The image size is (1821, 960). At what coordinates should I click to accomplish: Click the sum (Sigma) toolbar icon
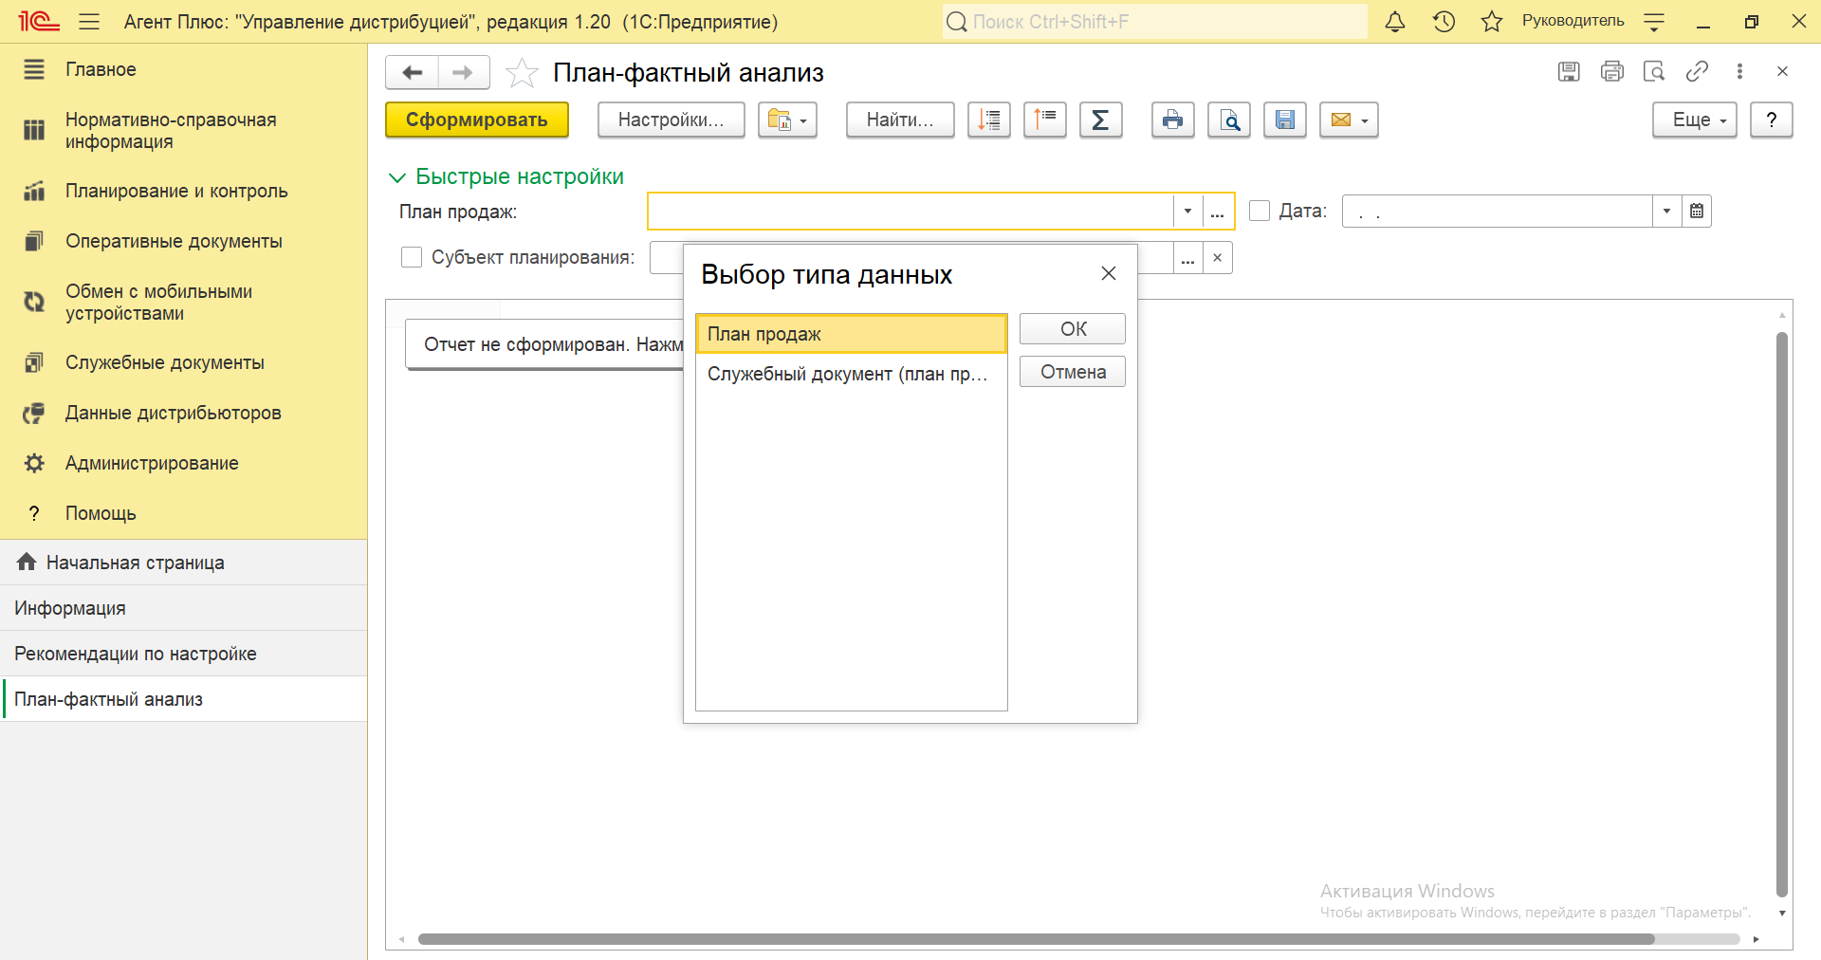click(1100, 120)
